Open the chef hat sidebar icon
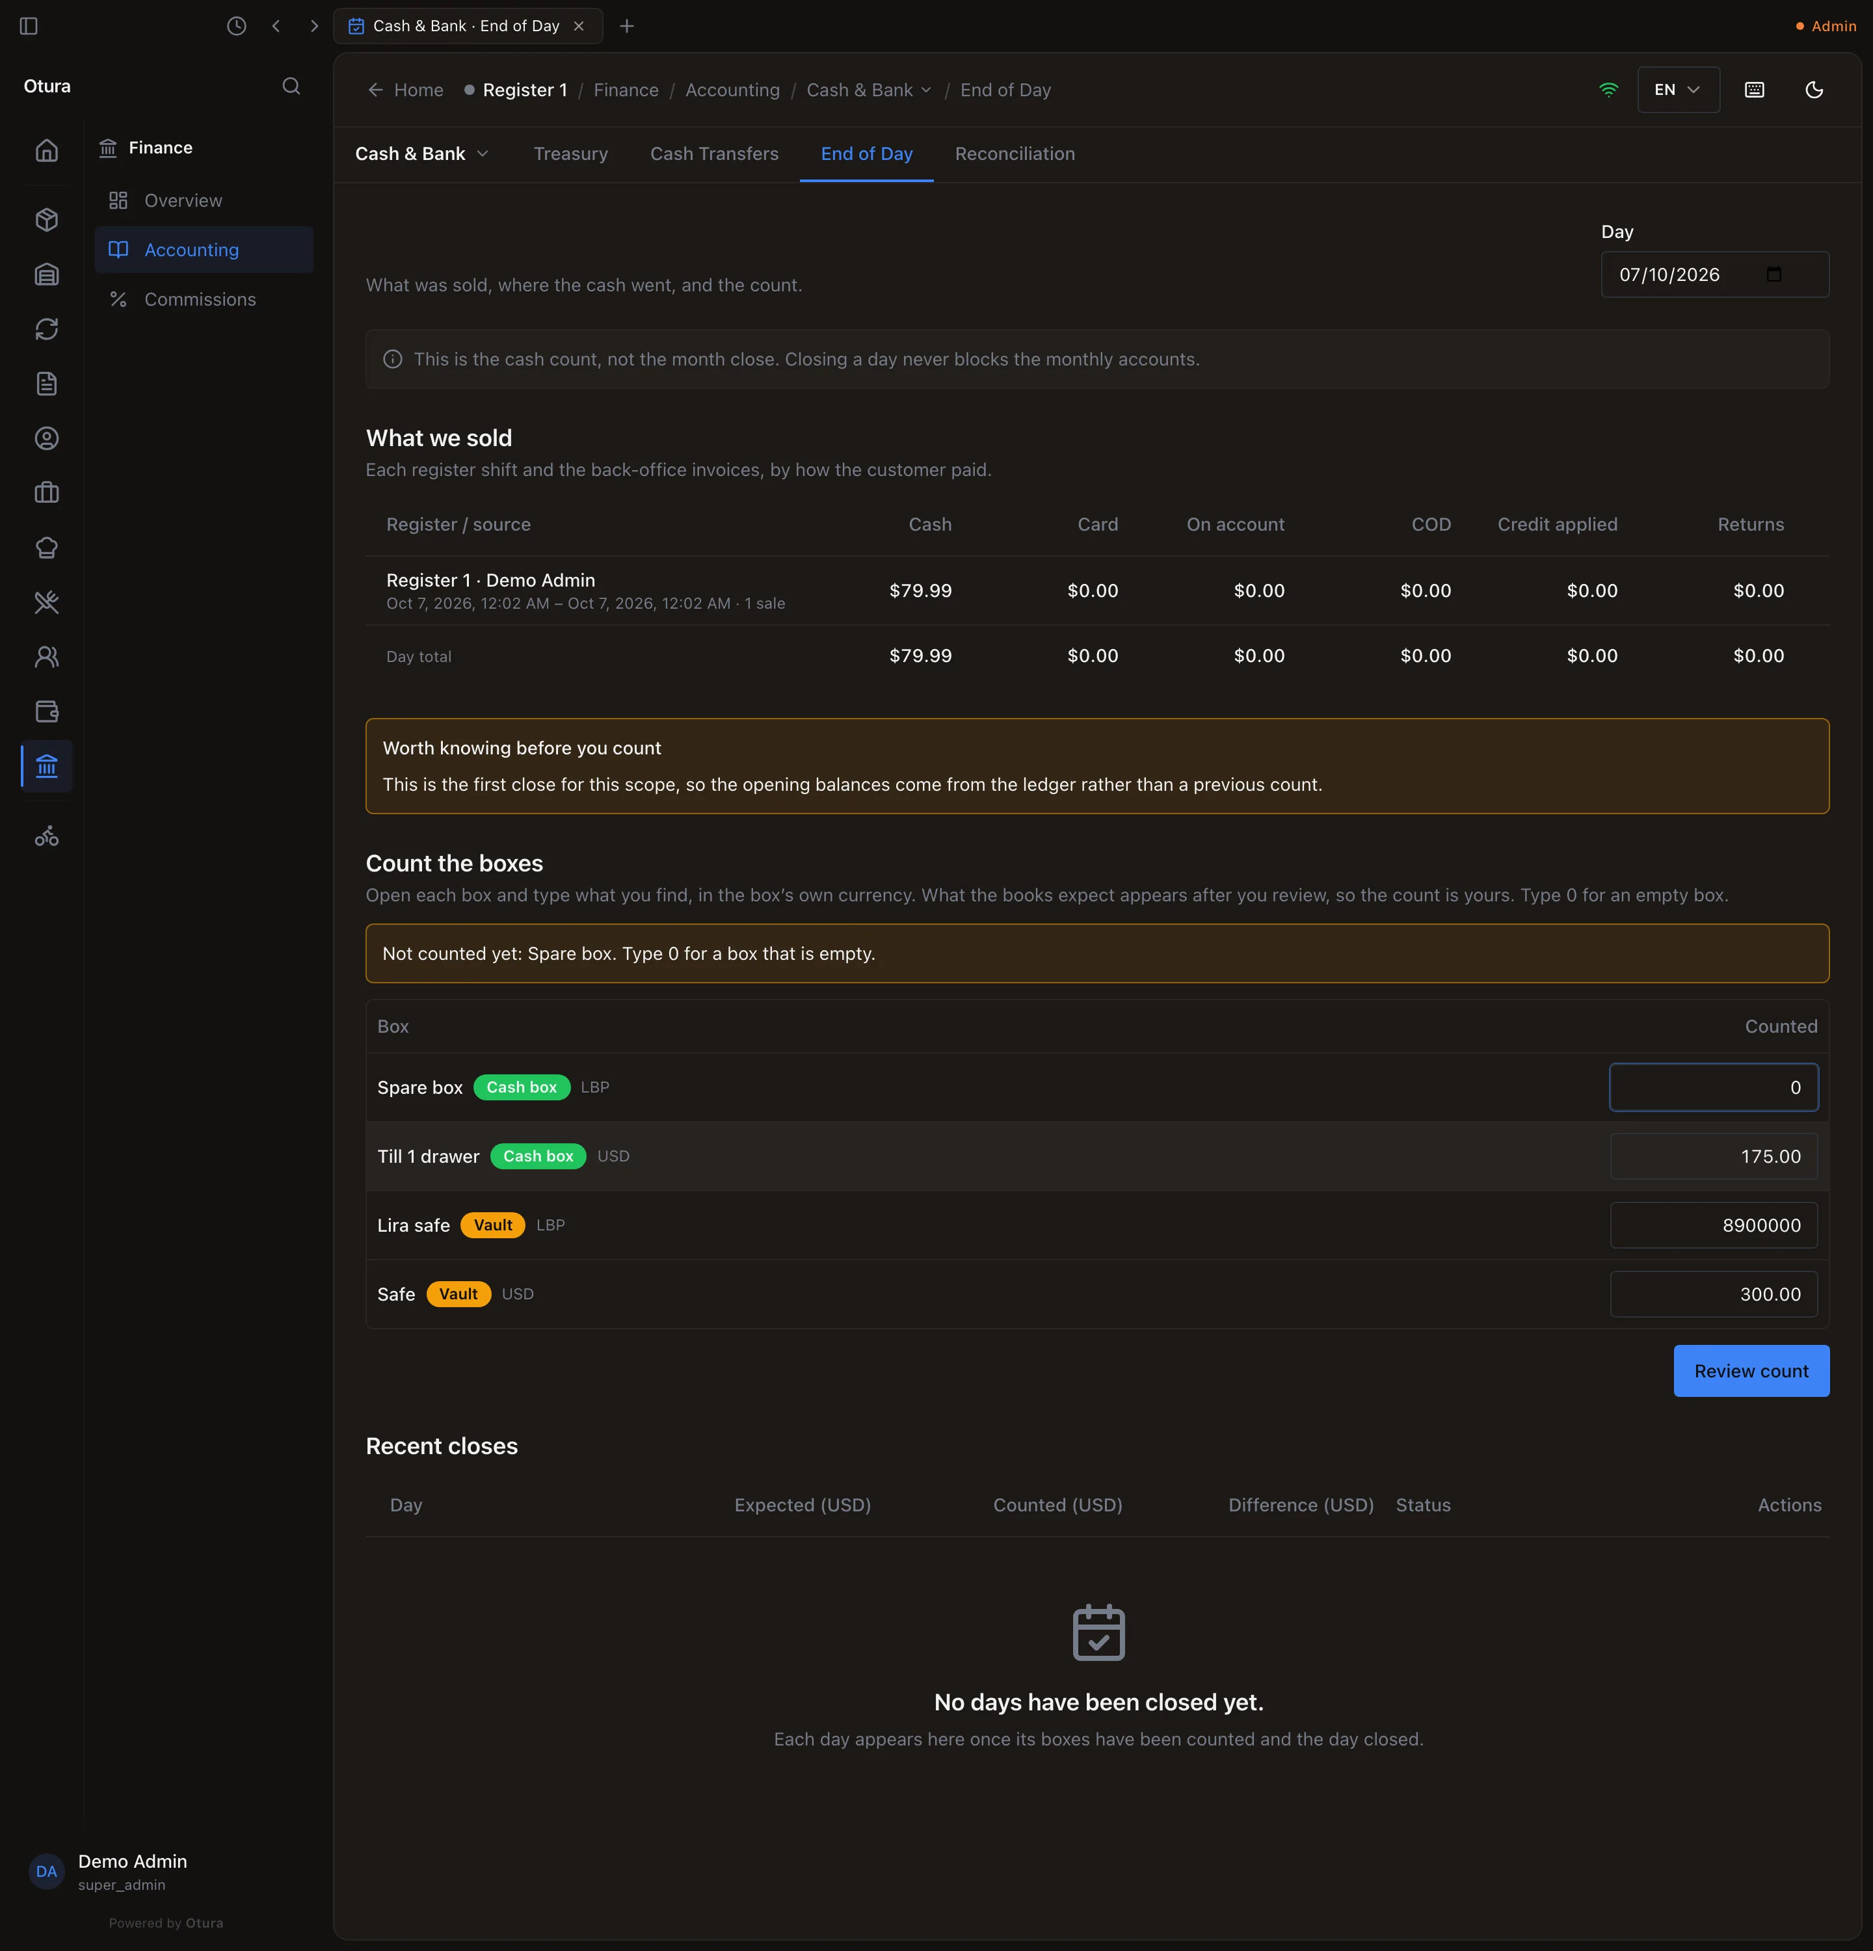 [47, 548]
